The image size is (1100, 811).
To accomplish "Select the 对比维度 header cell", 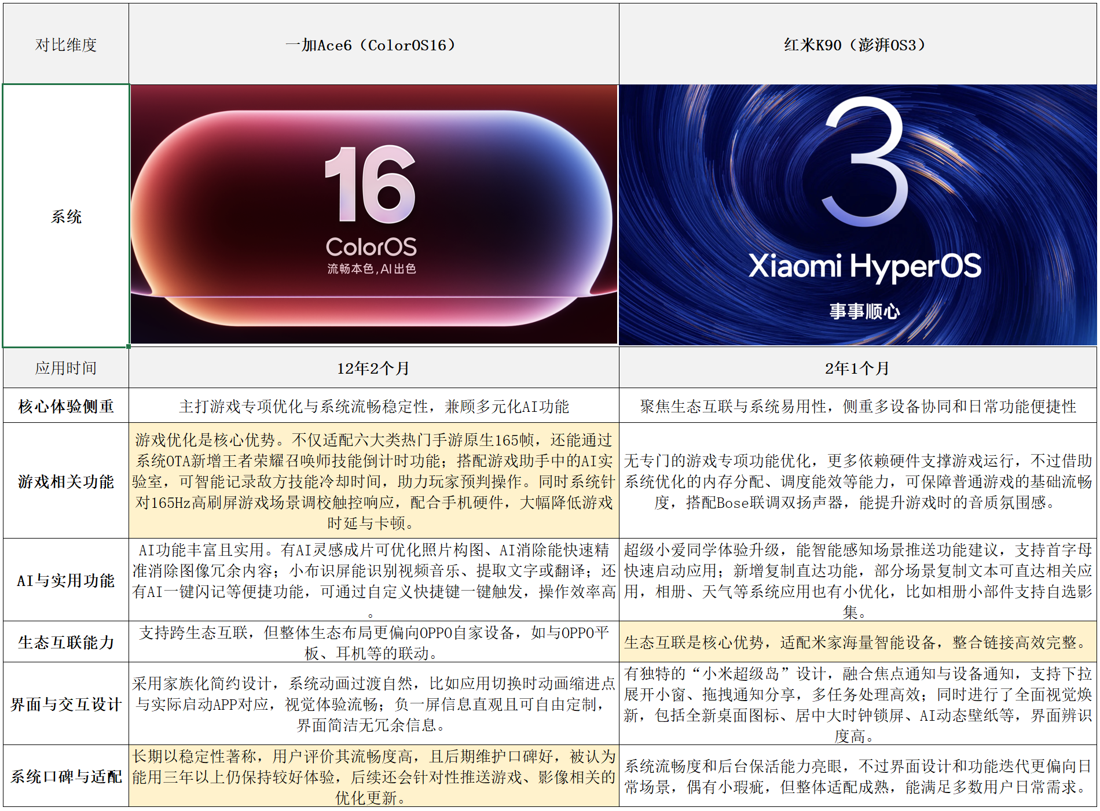I will (x=66, y=44).
